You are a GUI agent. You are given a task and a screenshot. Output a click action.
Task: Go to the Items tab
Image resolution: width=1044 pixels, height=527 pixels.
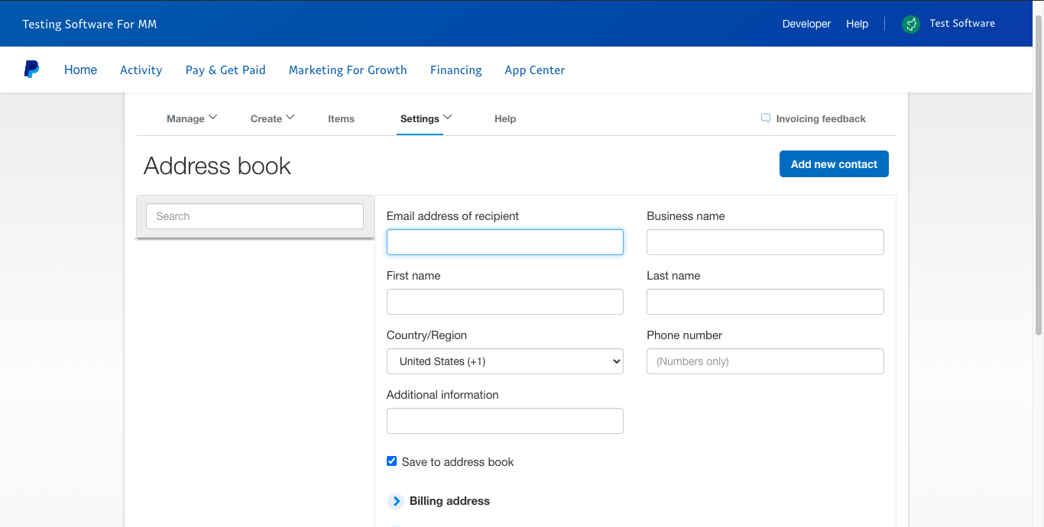(x=341, y=118)
